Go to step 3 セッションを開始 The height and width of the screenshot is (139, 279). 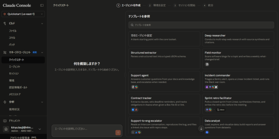pos(184,5)
